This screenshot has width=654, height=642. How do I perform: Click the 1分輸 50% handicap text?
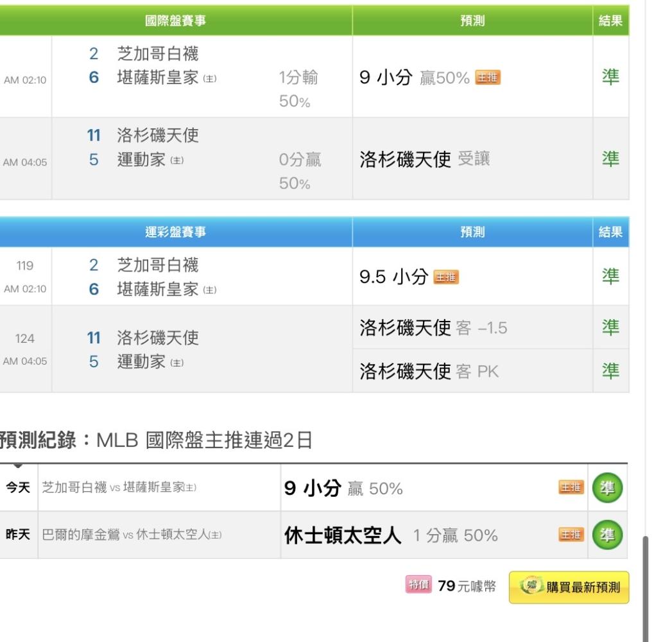tap(298, 89)
